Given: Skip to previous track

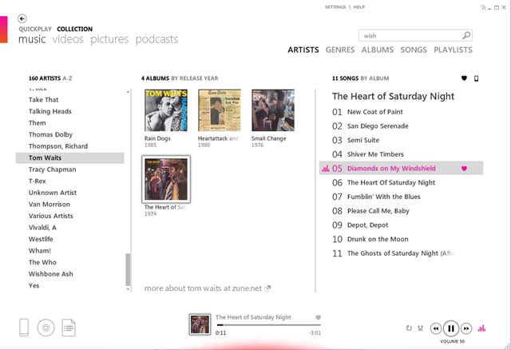Looking at the screenshot, I should pos(436,328).
